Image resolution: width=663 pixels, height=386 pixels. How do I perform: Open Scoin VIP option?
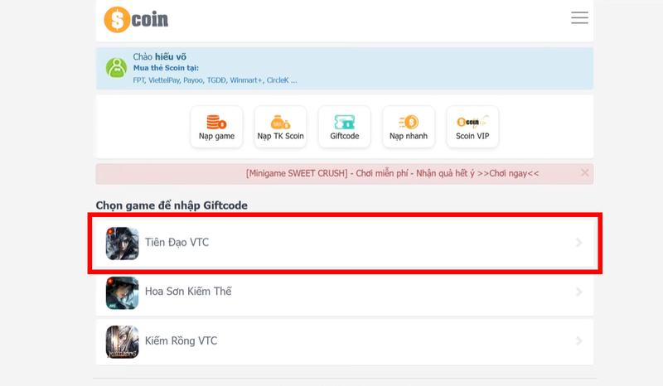(472, 127)
